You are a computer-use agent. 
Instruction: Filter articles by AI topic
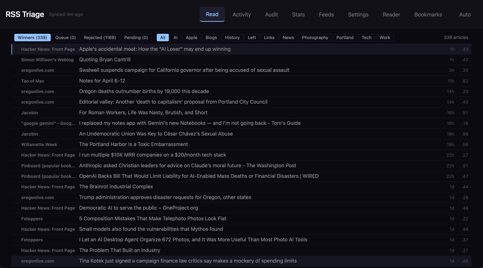pos(175,38)
